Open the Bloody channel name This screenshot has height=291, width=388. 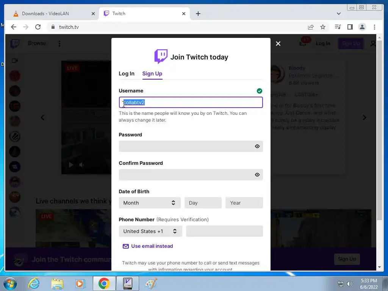pos(297,68)
